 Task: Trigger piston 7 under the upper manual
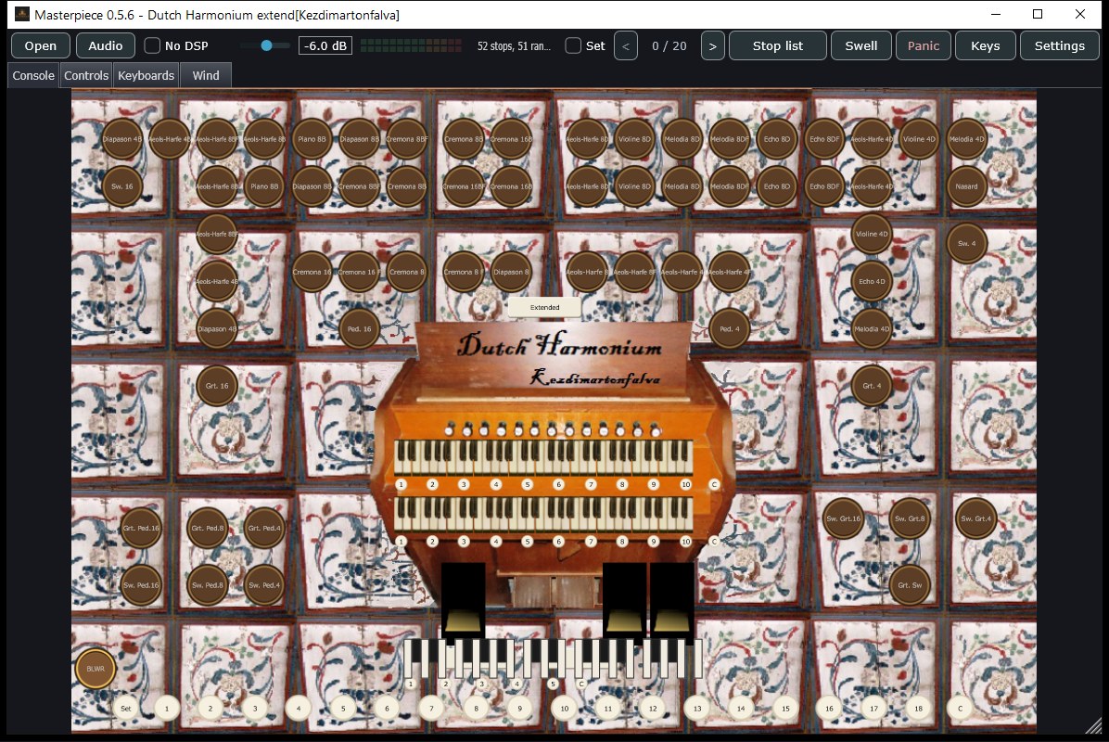point(591,484)
